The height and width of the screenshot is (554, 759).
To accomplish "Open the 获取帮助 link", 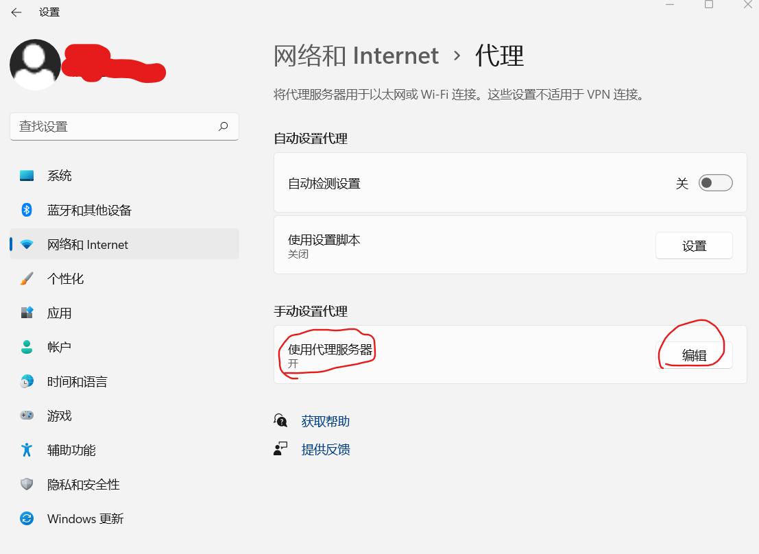I will (x=326, y=421).
